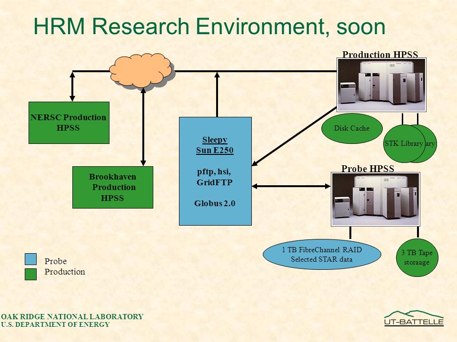Select the vertical arrow above the Sleepy box
The width and height of the screenshot is (457, 342).
(x=217, y=94)
